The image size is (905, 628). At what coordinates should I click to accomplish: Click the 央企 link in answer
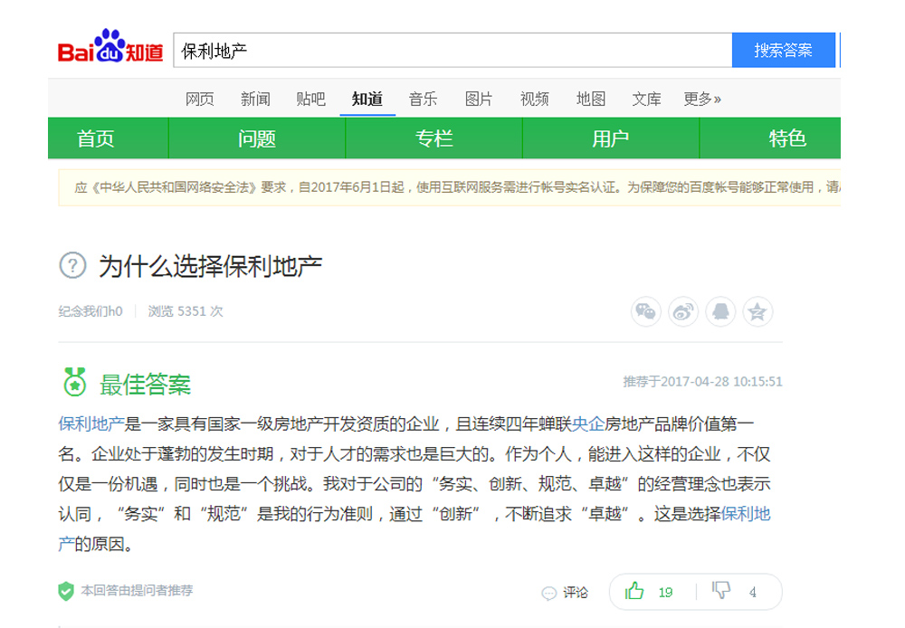coord(588,424)
